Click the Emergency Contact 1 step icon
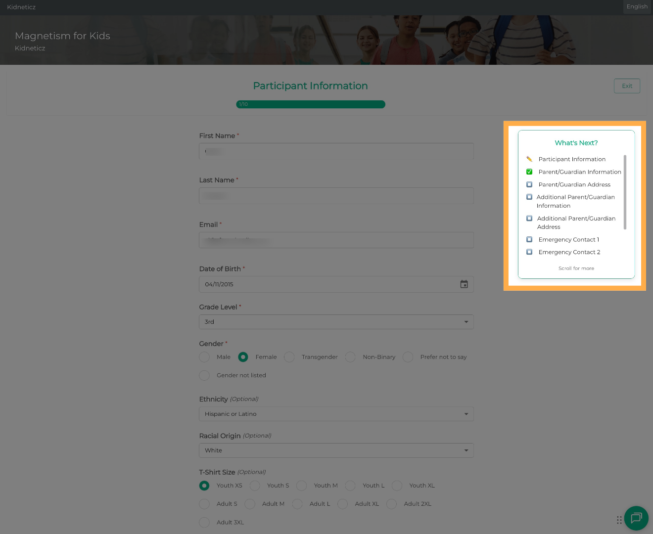 (x=529, y=239)
